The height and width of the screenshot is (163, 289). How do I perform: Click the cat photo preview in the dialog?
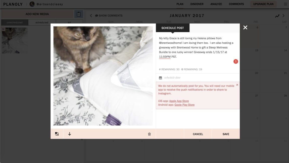coord(103,76)
